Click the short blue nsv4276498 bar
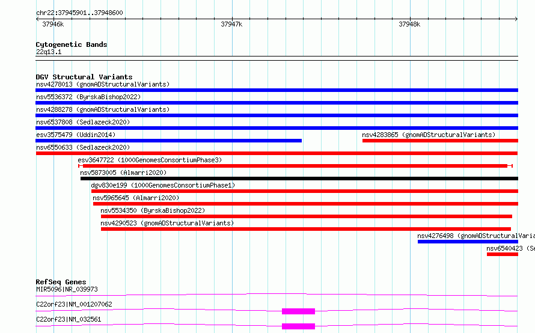 click(468, 242)
